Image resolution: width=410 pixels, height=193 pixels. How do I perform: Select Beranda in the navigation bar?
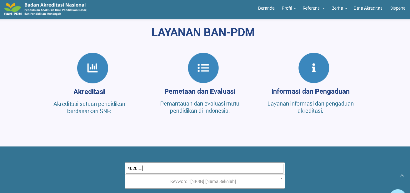click(x=266, y=8)
